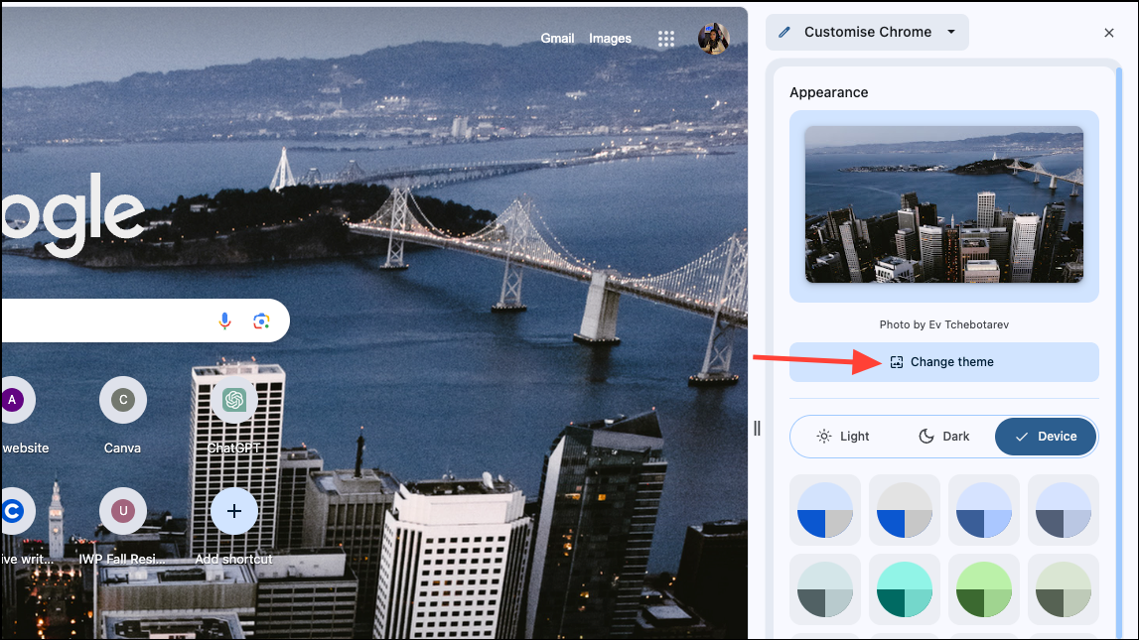The image size is (1139, 640).
Task: Open the Google apps grid icon
Action: tap(666, 39)
